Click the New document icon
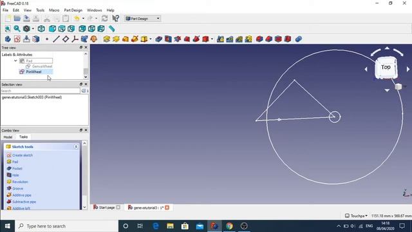Screen dimensions: 412x232 8,19
